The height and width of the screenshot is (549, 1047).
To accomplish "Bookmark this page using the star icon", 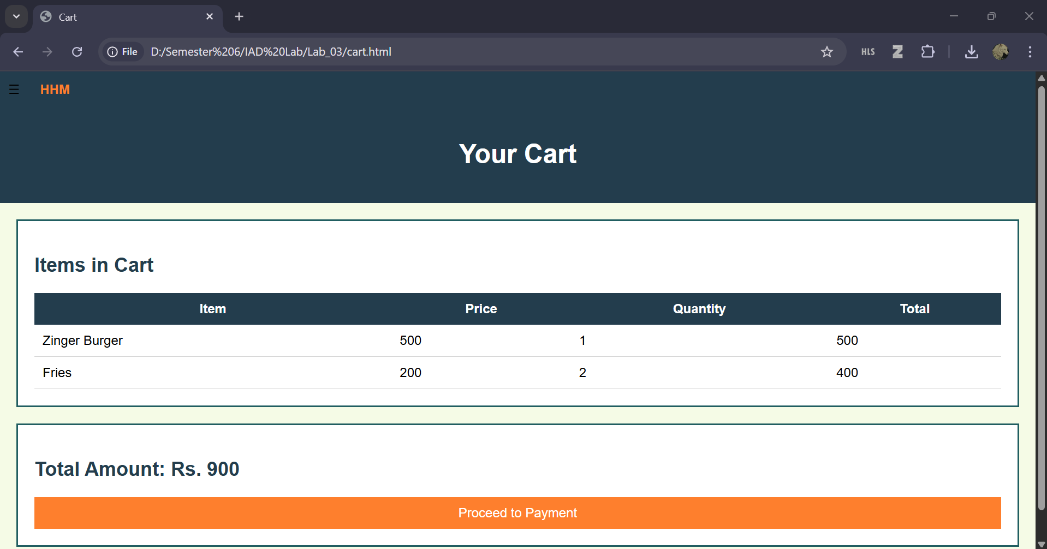I will coord(827,52).
